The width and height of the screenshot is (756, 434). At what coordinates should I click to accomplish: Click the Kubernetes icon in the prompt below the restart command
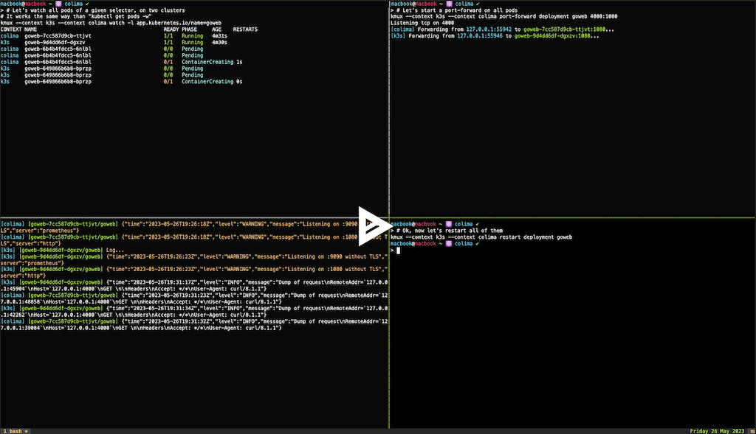pos(449,243)
